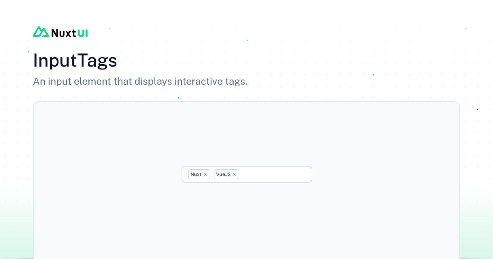
Task: Click the tags input field after VueJS
Action: (x=274, y=174)
